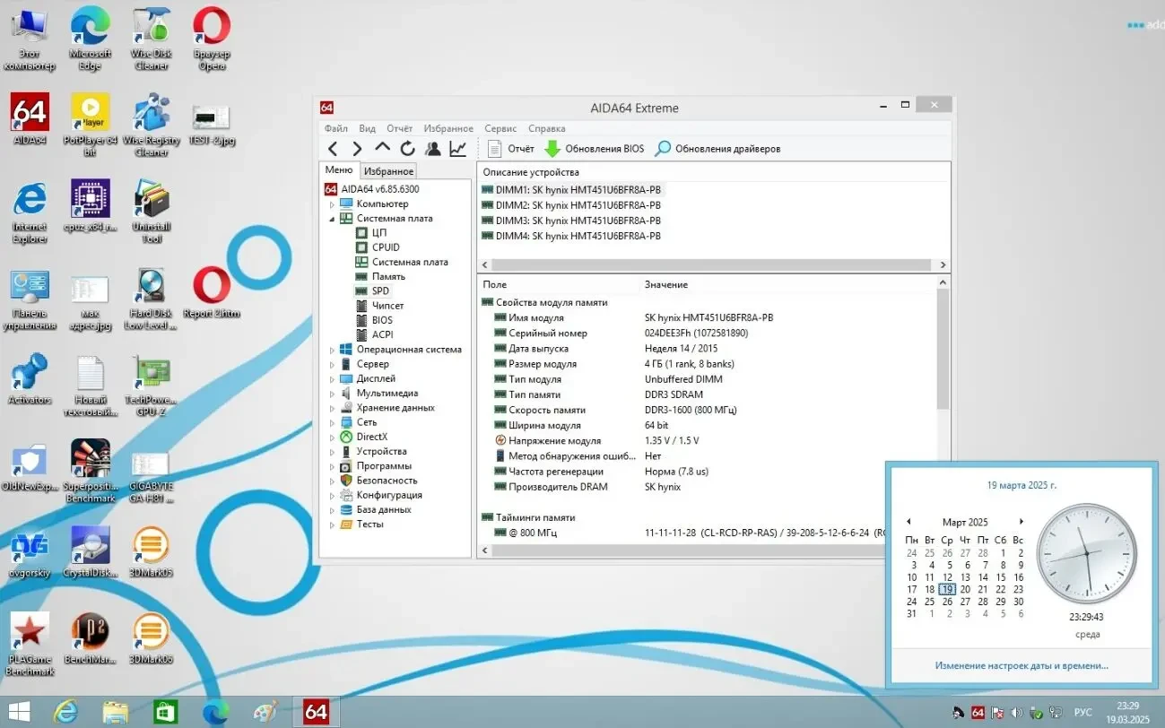Image resolution: width=1165 pixels, height=728 pixels.
Task: Pick March 20 in the calendar
Action: 965,590
